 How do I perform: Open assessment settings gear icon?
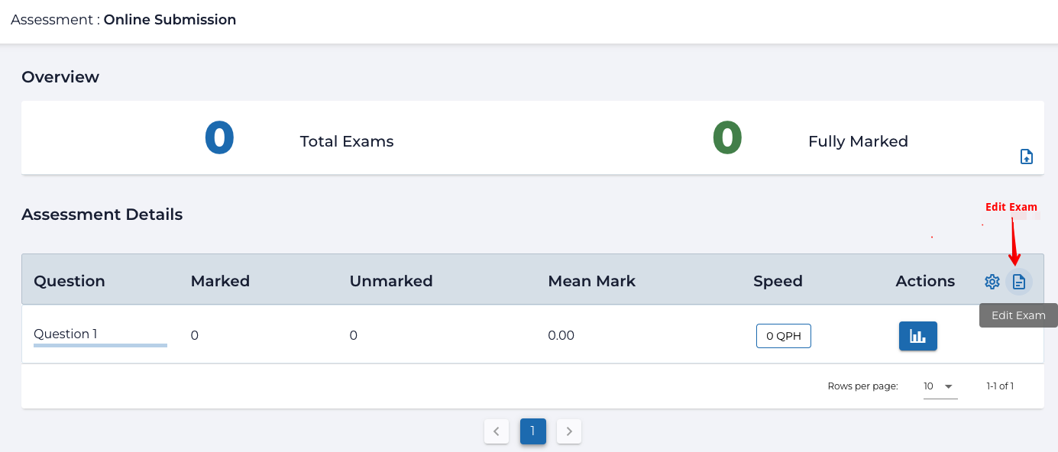(x=992, y=282)
